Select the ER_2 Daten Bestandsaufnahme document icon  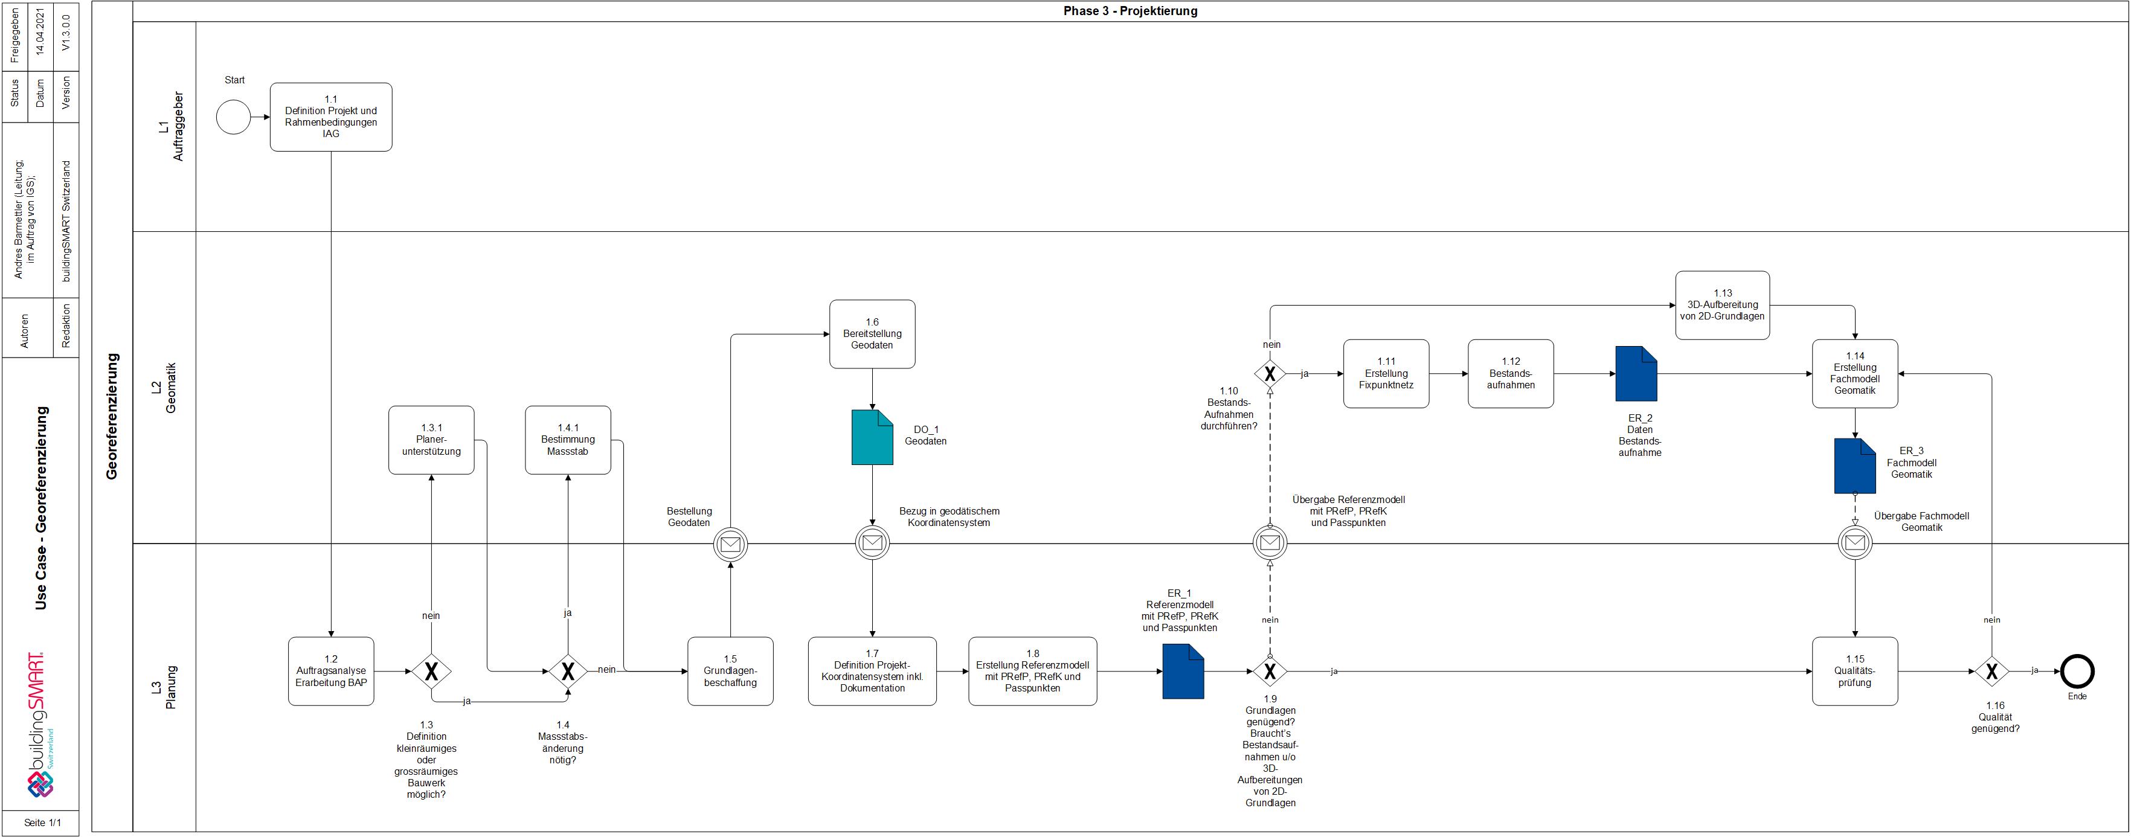1636,374
